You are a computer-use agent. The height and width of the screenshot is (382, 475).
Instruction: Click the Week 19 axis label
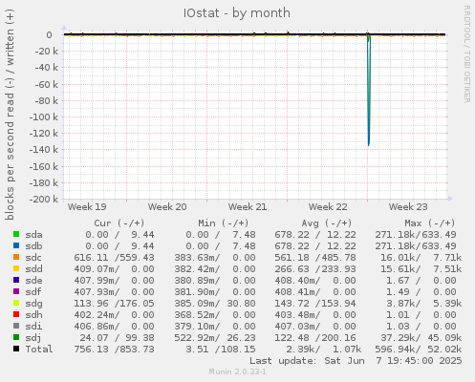click(87, 207)
